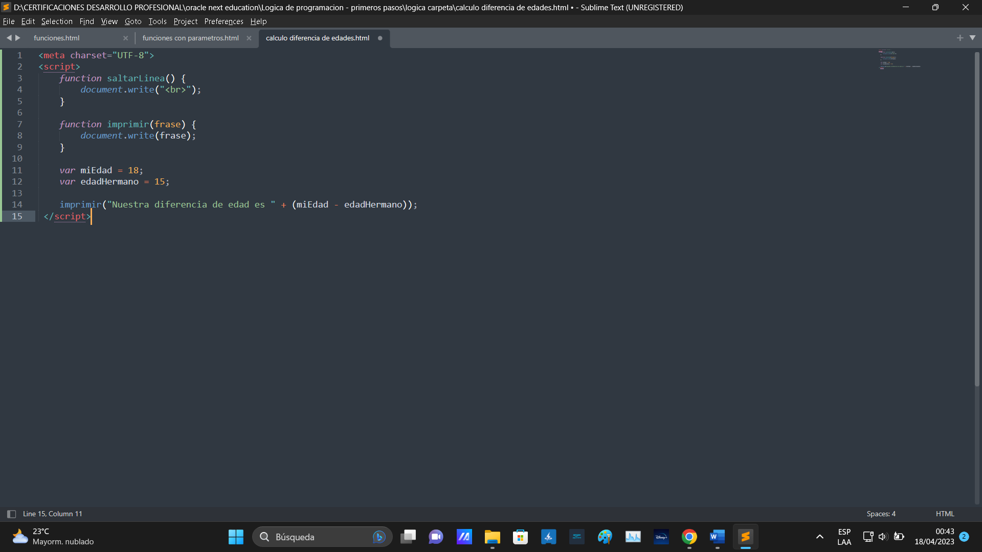Switch to funciones con parametros.html tab
The height and width of the screenshot is (552, 982).
point(190,38)
